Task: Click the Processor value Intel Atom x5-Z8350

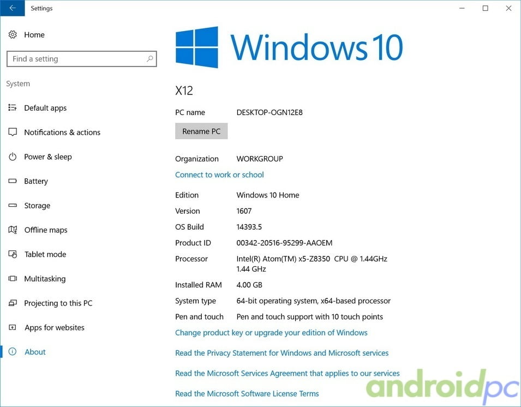Action: pyautogui.click(x=312, y=264)
